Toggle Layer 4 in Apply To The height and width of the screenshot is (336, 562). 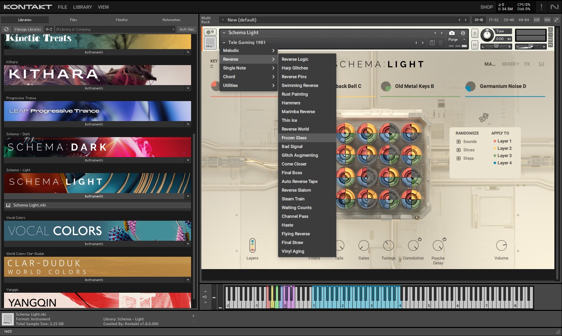(x=502, y=163)
